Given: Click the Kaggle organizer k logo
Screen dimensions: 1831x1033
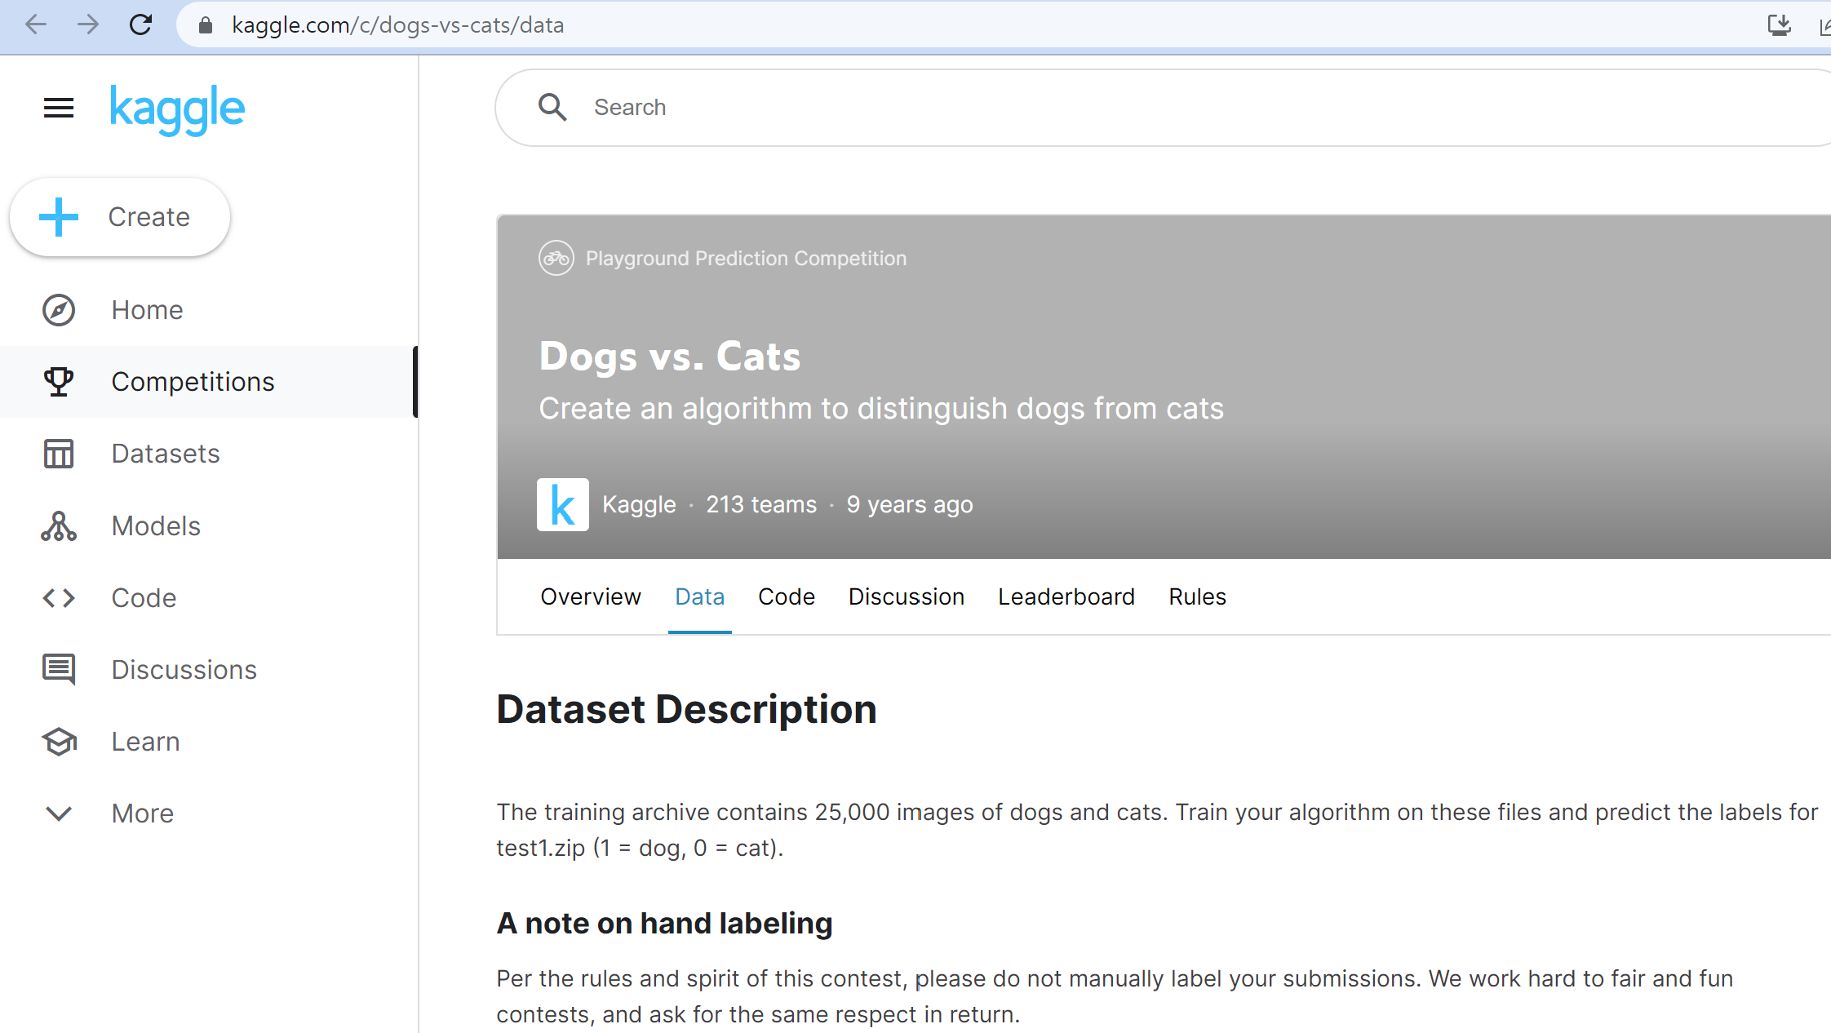Looking at the screenshot, I should [x=563, y=504].
